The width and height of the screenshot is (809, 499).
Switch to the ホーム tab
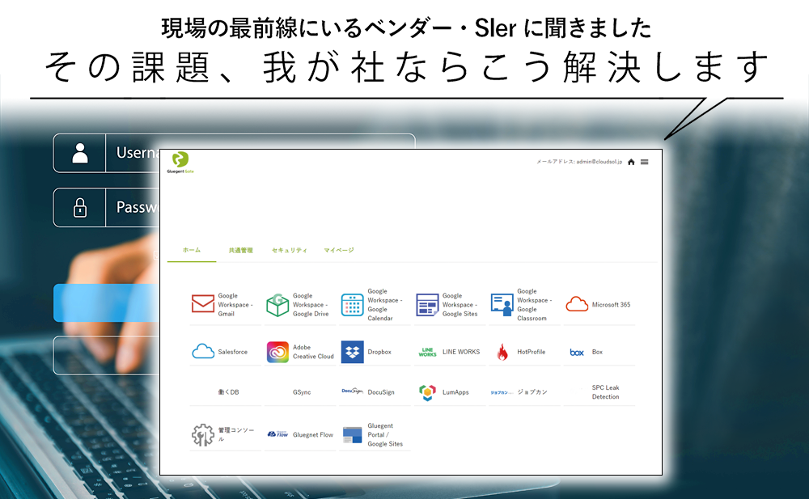(192, 250)
